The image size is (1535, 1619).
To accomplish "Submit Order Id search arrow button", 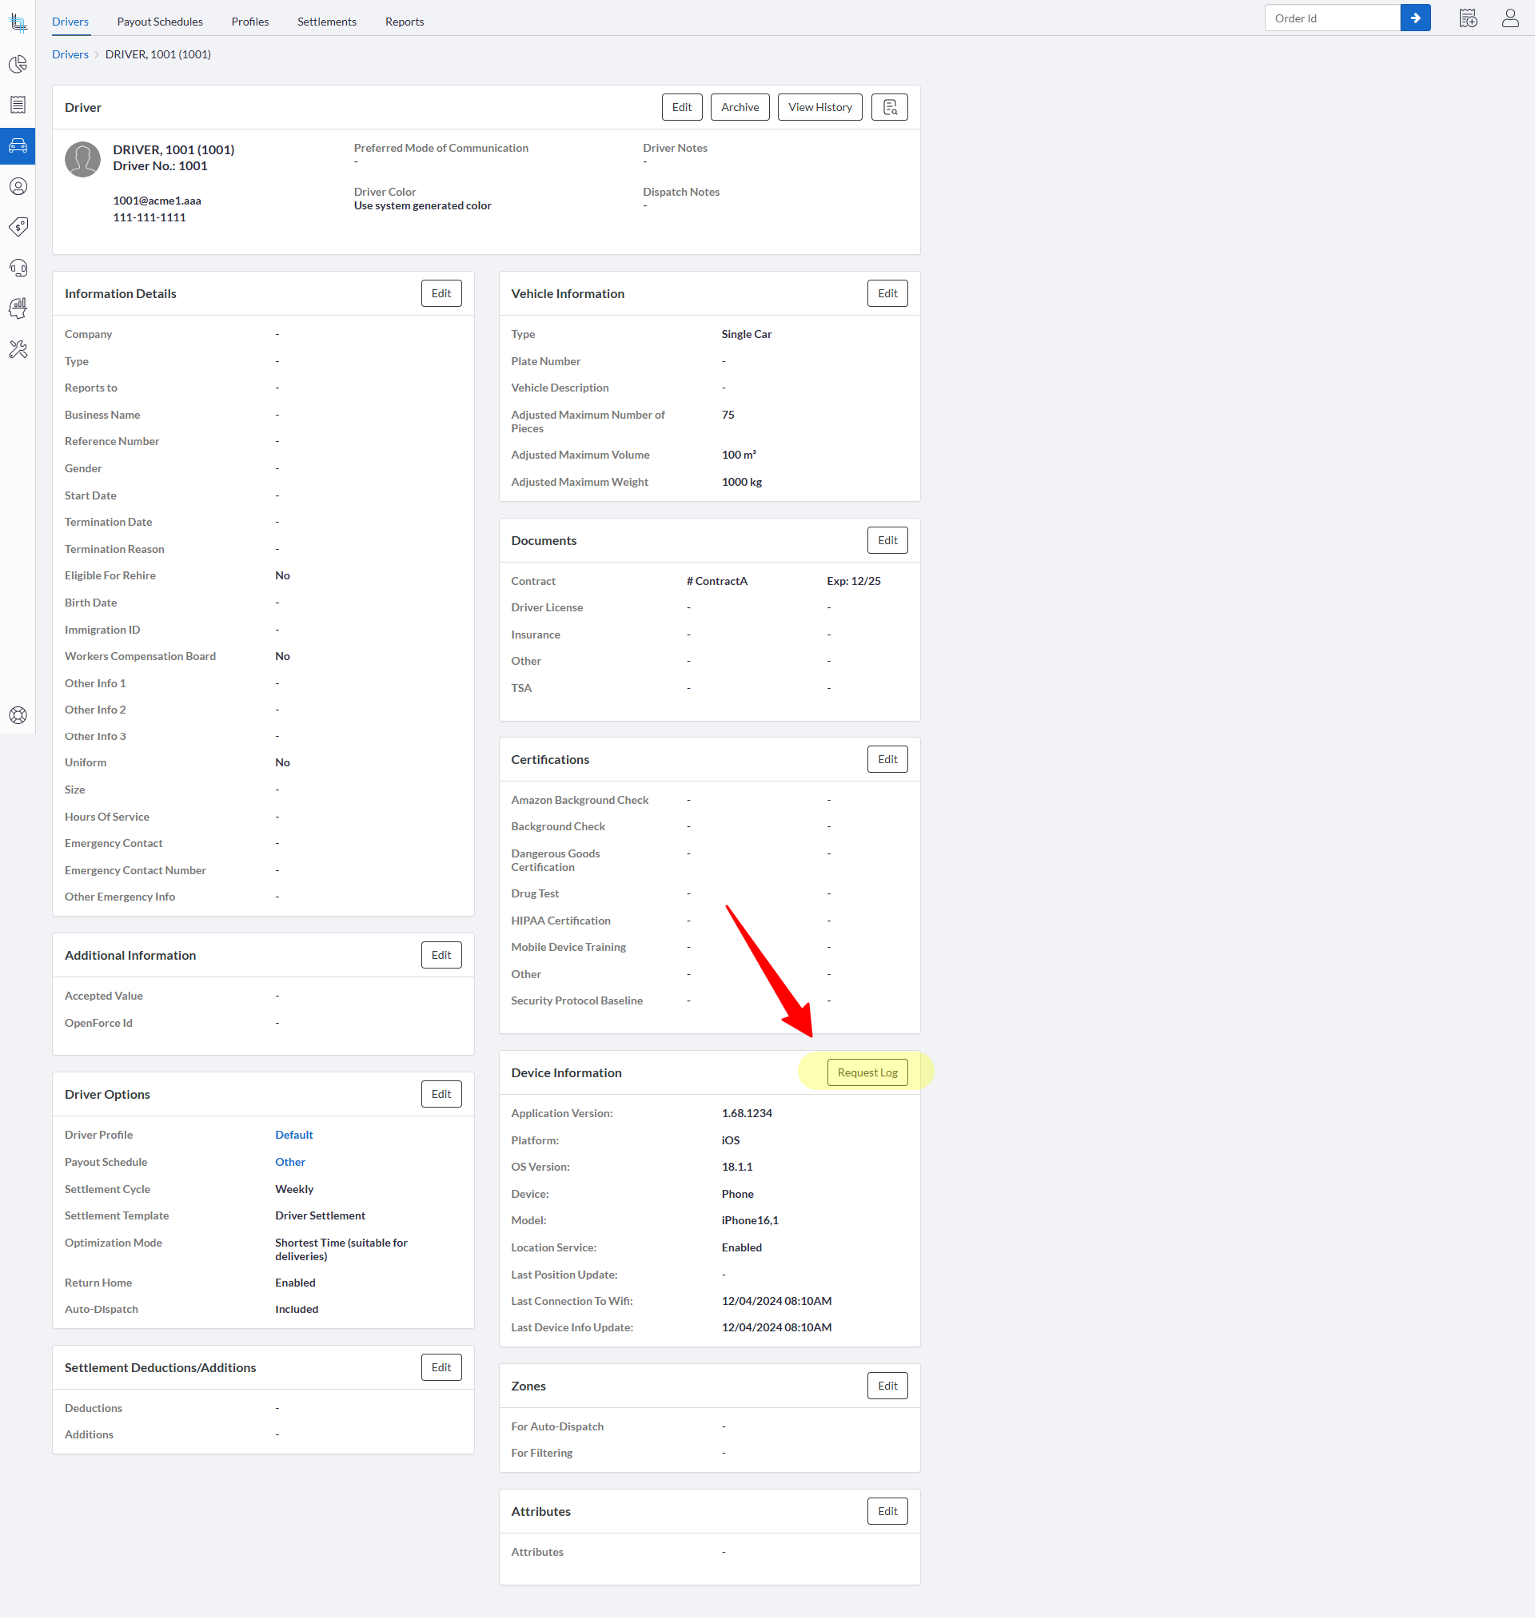I will (x=1415, y=18).
